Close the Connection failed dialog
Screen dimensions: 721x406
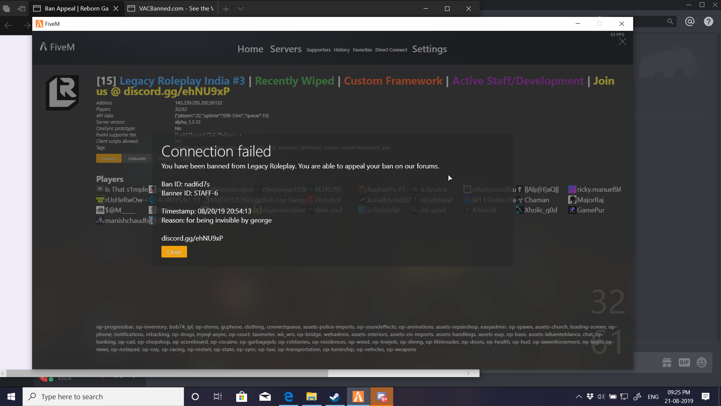(174, 251)
